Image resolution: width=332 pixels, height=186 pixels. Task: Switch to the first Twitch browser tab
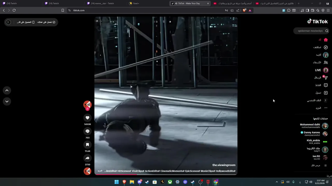point(21,3)
